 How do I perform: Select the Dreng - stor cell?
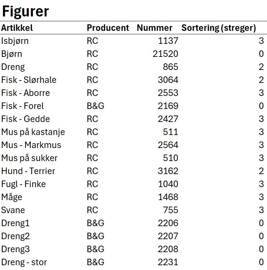[x=24, y=262]
